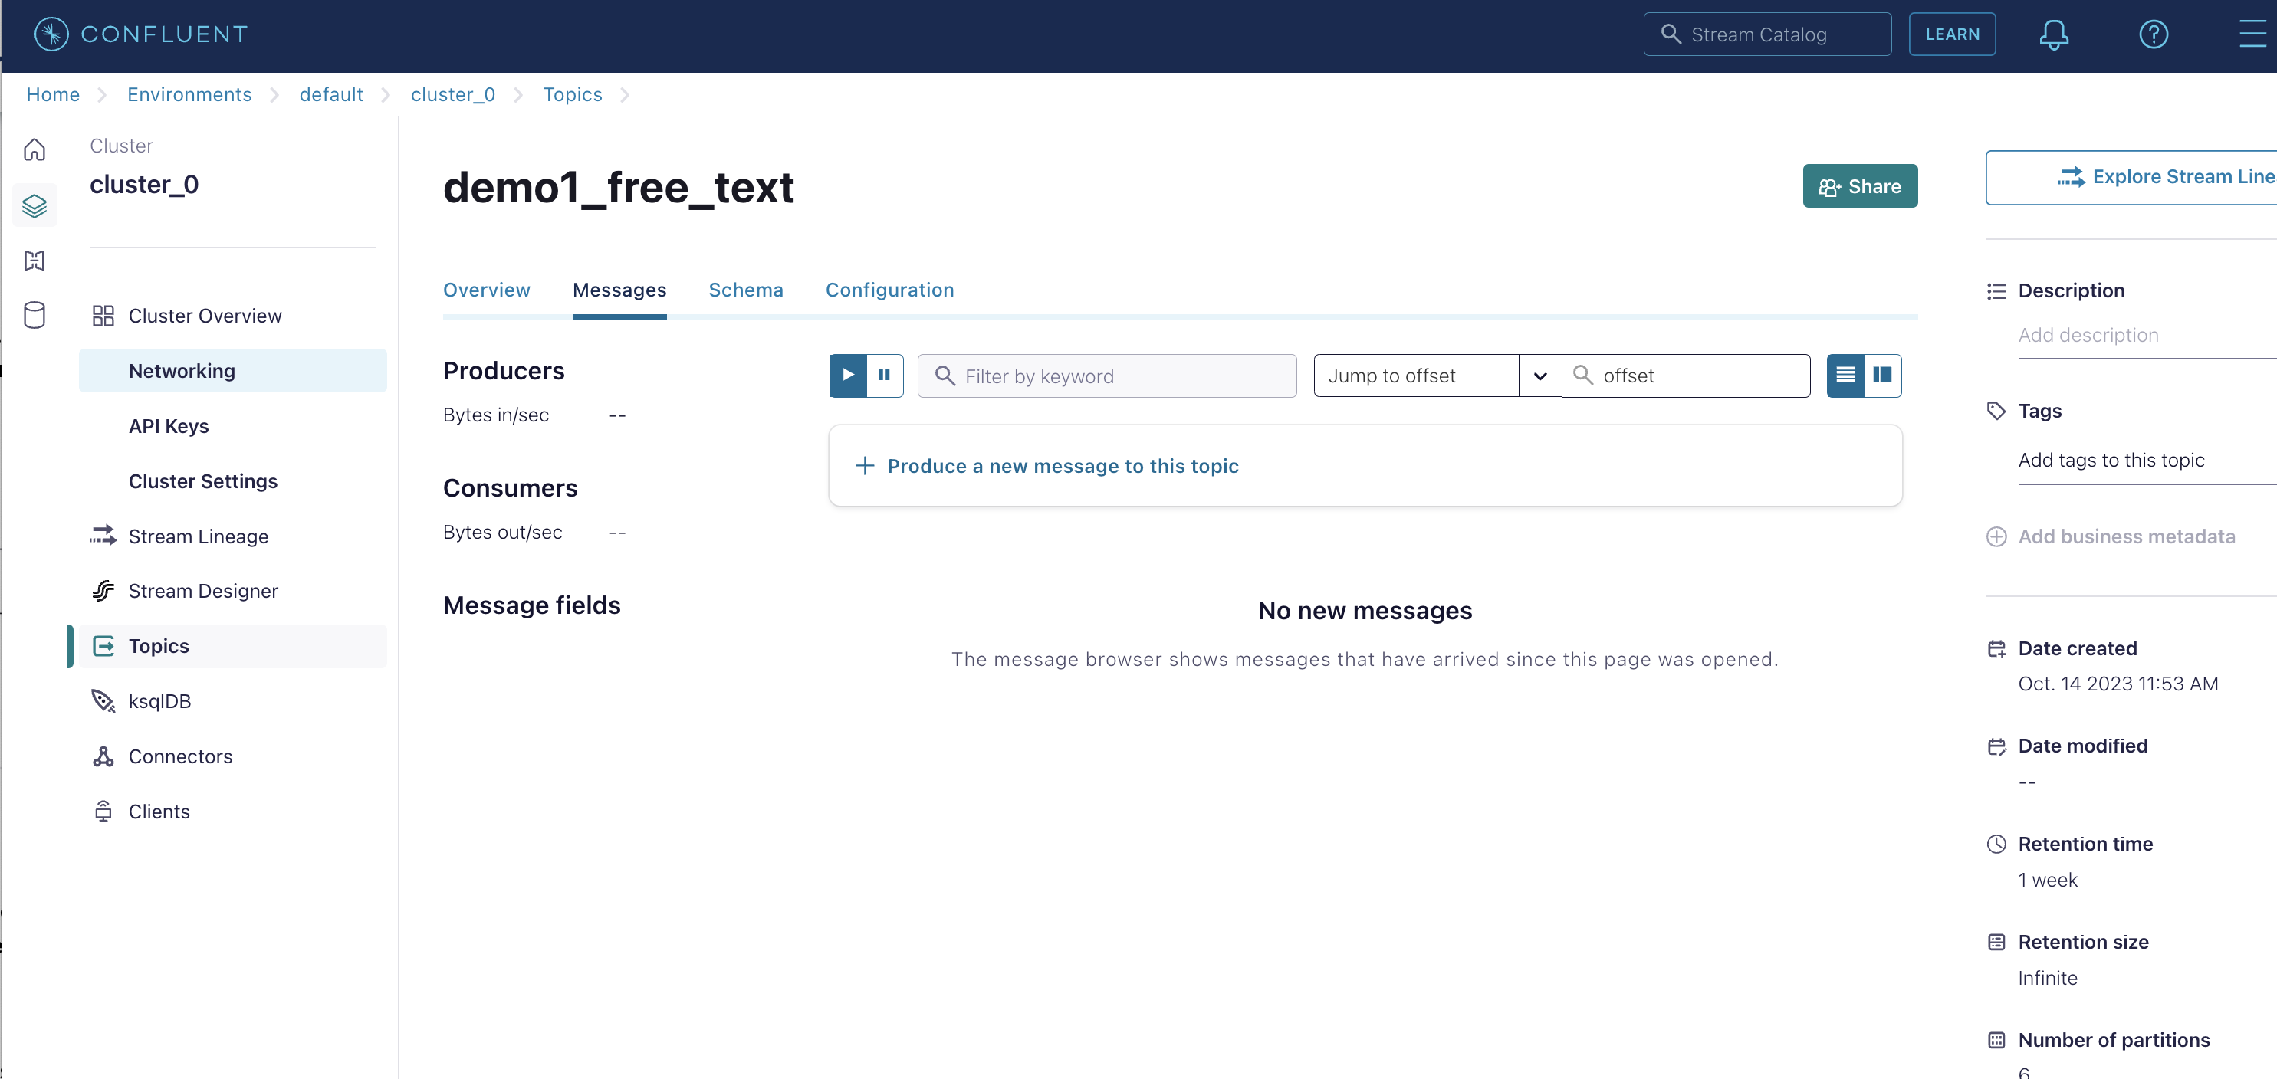The image size is (2277, 1079).
Task: Open the Configuration tab
Action: pos(889,290)
